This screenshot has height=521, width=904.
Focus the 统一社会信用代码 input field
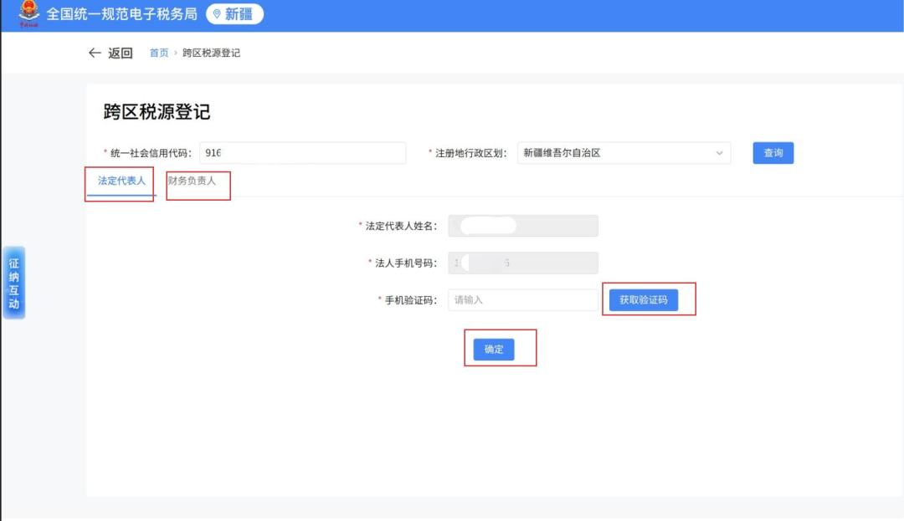click(x=303, y=153)
